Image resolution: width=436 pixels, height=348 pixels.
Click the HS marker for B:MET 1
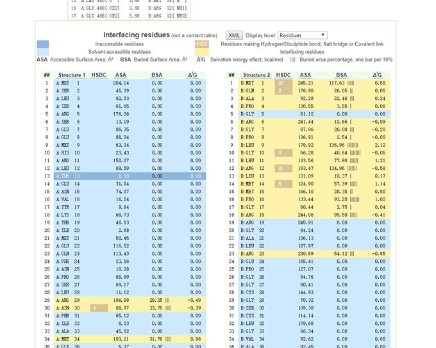tap(283, 83)
